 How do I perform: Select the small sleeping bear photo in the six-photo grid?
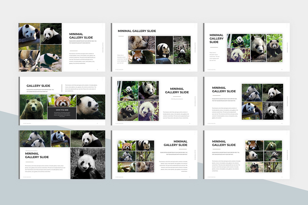click(145, 167)
